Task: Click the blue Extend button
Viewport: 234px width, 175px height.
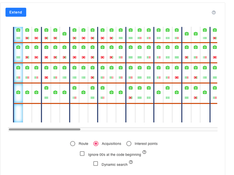Action: point(16,12)
